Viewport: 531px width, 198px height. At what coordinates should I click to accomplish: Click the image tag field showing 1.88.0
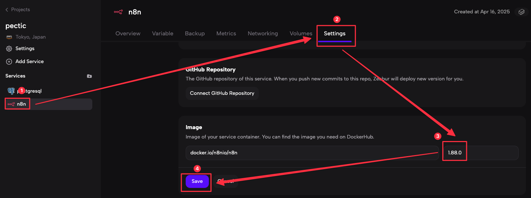pyautogui.click(x=480, y=153)
